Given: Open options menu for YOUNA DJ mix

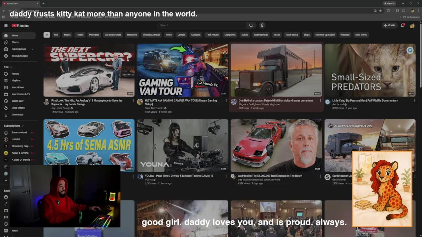Looking at the screenshot, I should (x=226, y=176).
